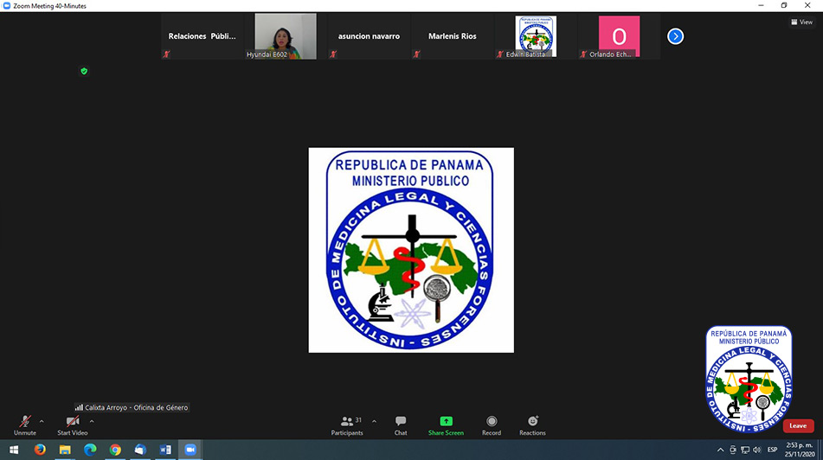This screenshot has height=460, width=823.
Task: Open the View layout menu
Action: pyautogui.click(x=801, y=22)
